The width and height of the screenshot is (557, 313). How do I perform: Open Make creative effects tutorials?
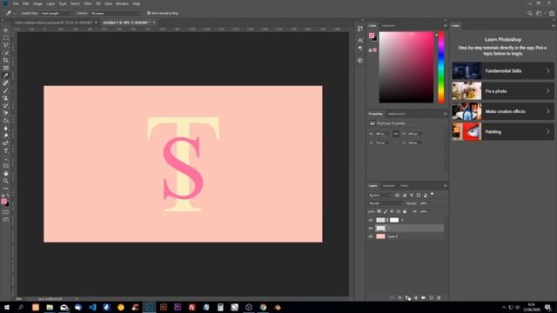[x=503, y=111]
